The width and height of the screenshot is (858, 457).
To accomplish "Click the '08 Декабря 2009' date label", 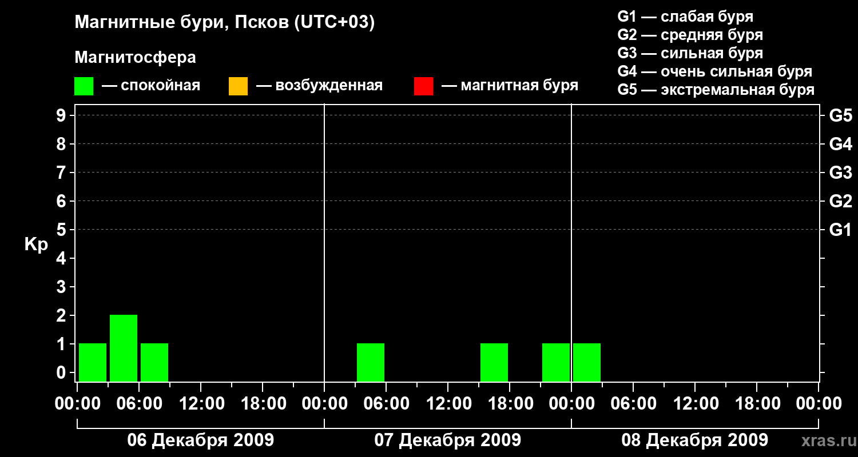I will [694, 440].
